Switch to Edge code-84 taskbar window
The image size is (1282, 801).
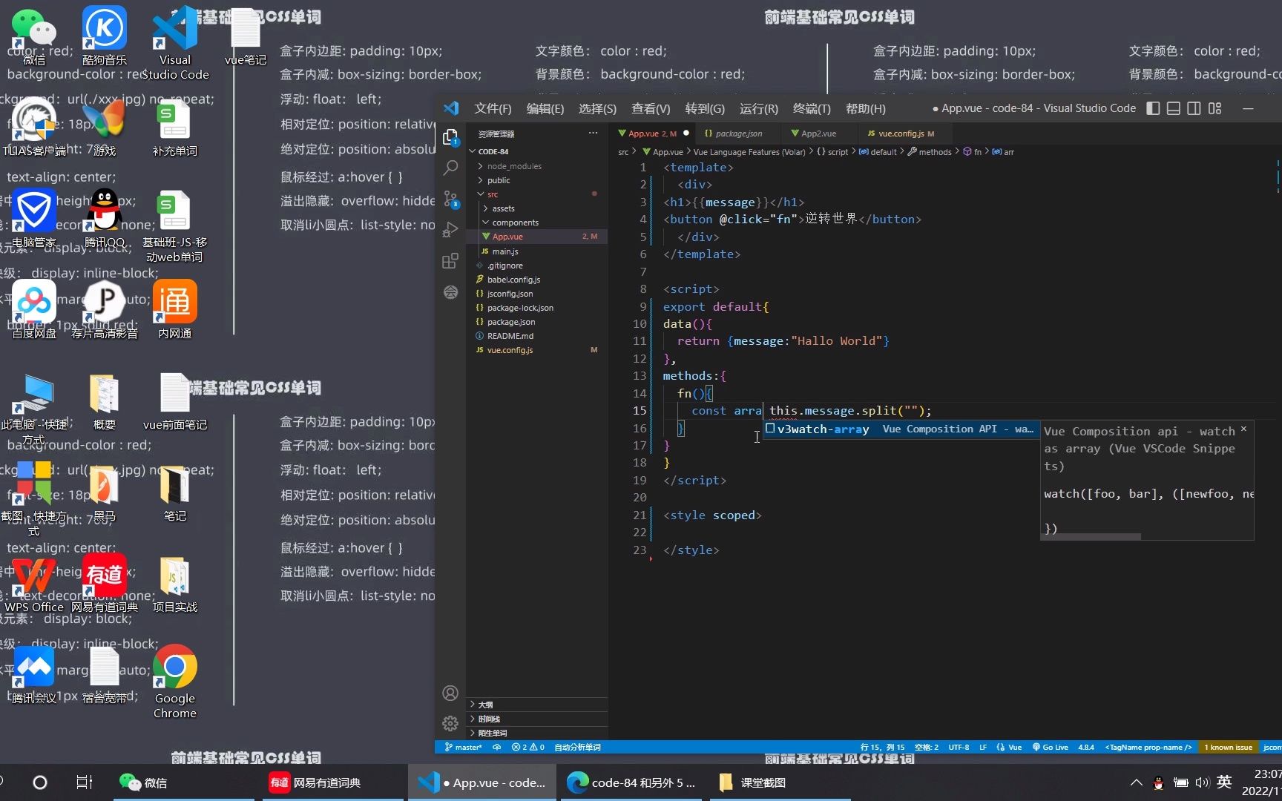[631, 782]
